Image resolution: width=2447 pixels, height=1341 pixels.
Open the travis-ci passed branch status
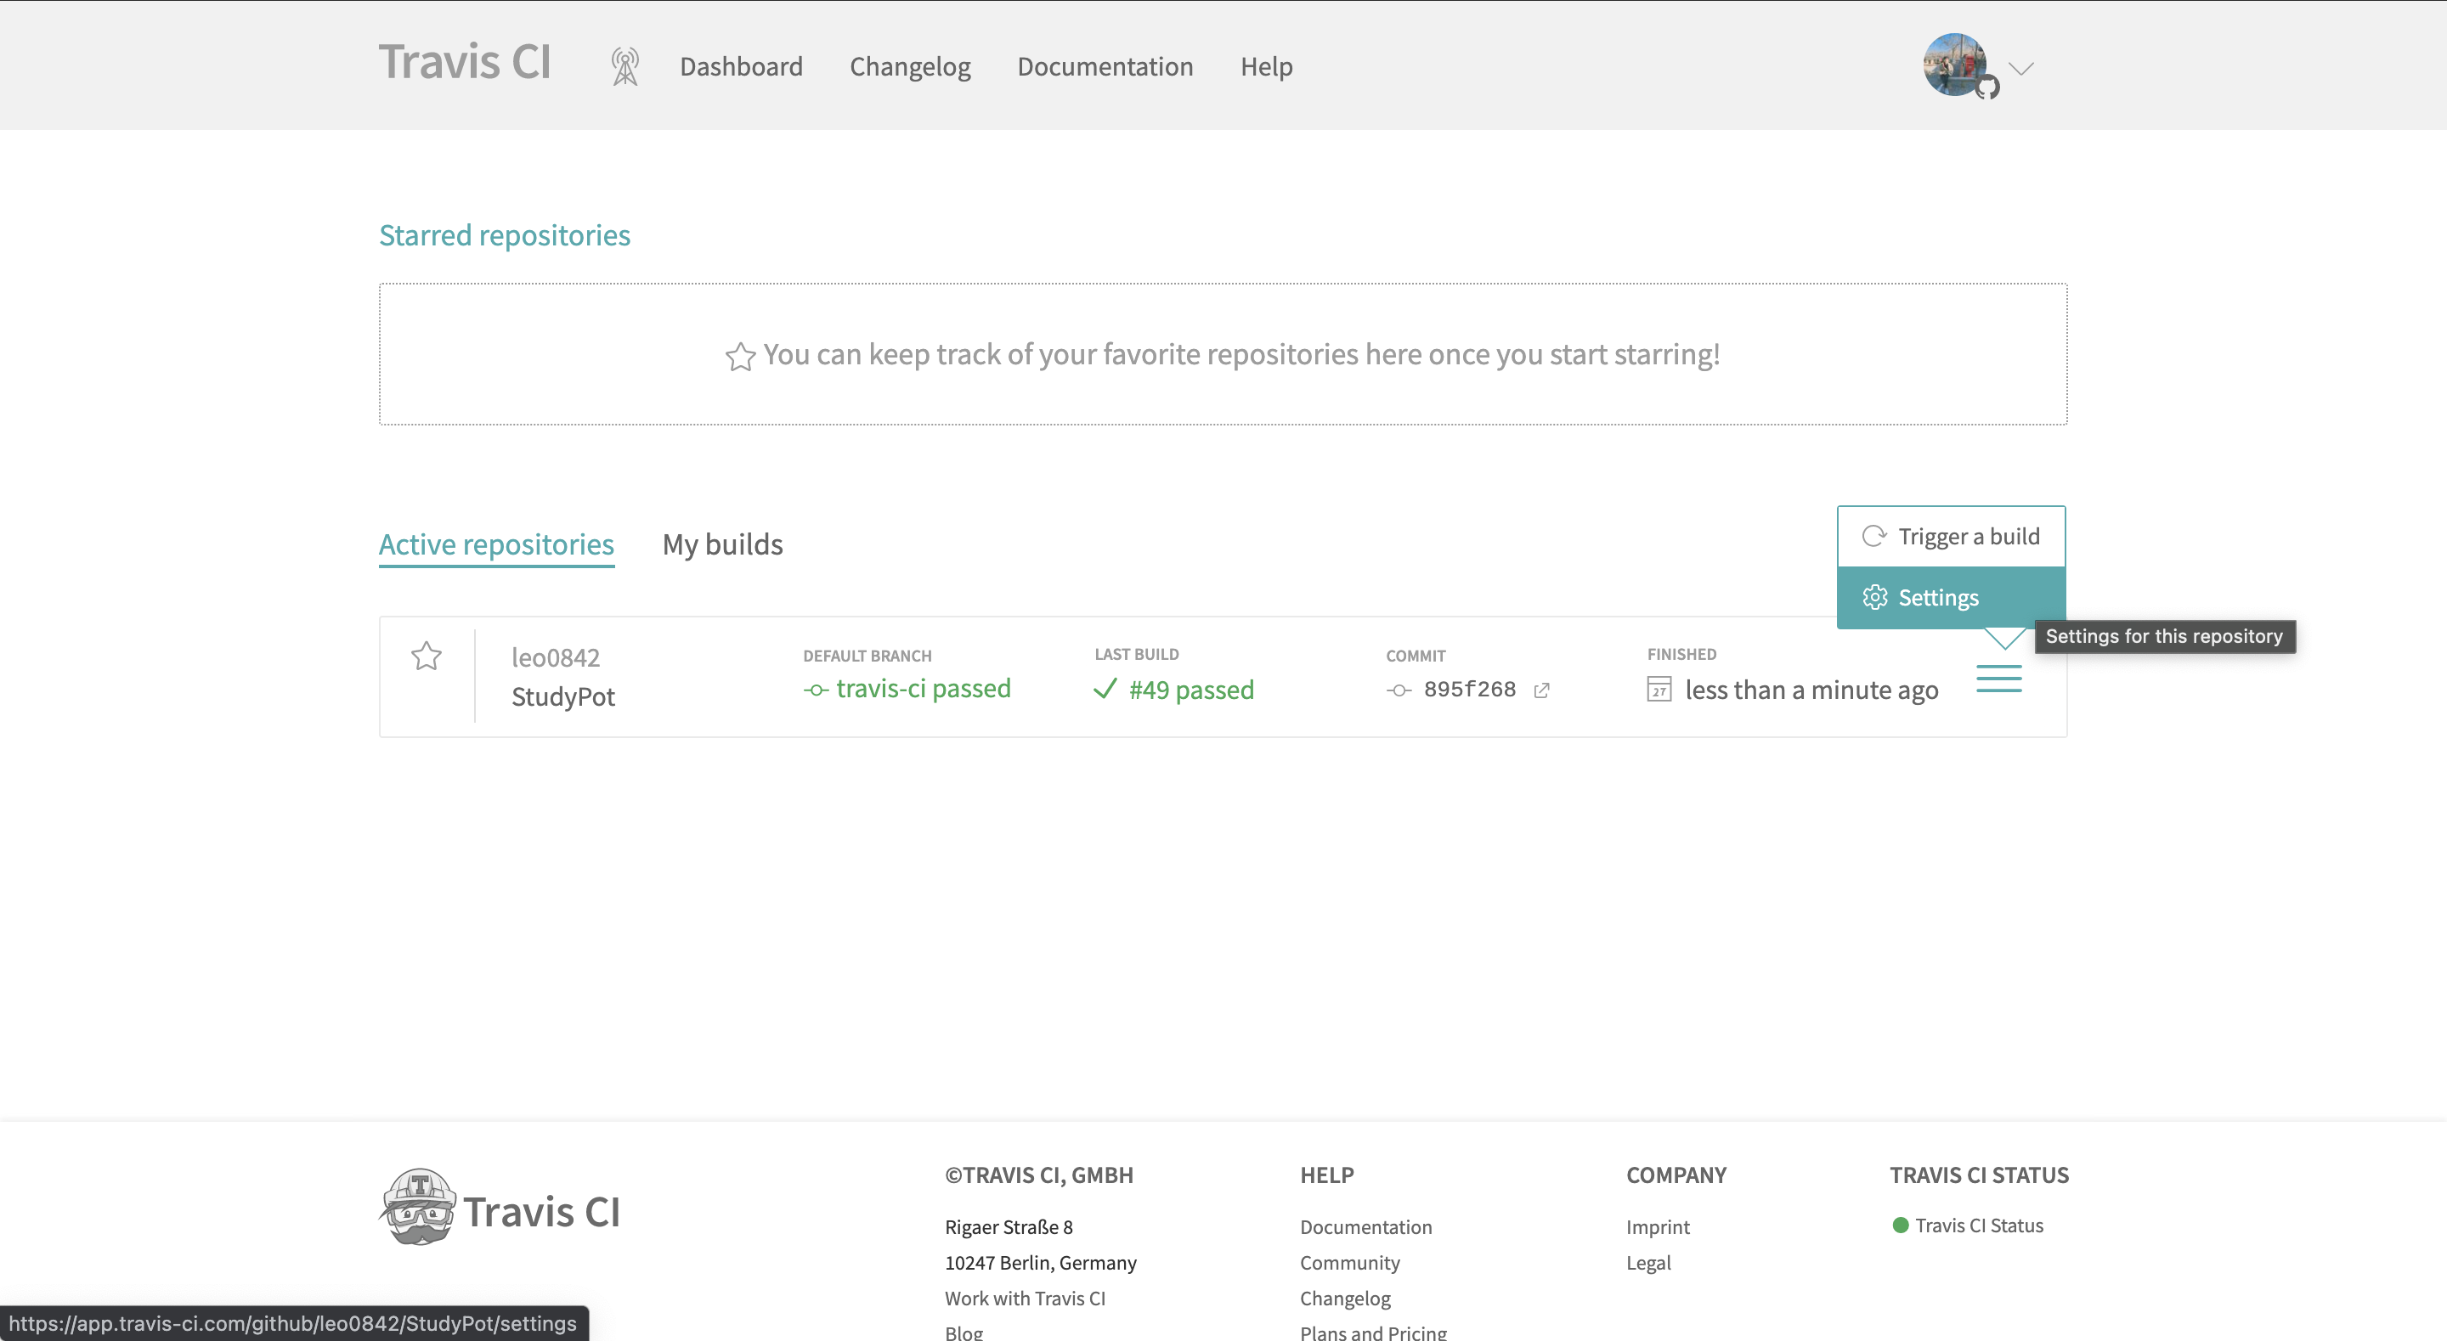click(924, 689)
